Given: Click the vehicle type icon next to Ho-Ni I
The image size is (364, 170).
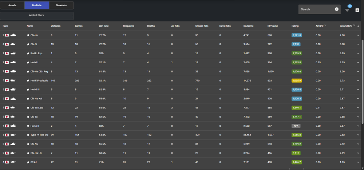Looking at the screenshot, I should 28,63.
